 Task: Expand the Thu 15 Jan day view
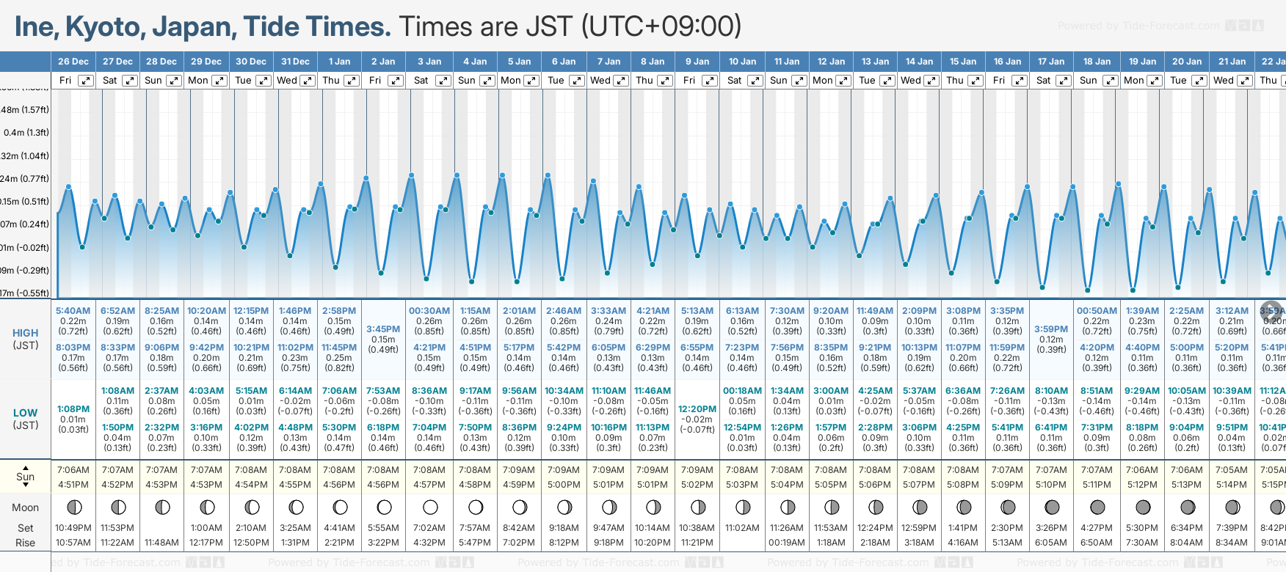(x=976, y=81)
